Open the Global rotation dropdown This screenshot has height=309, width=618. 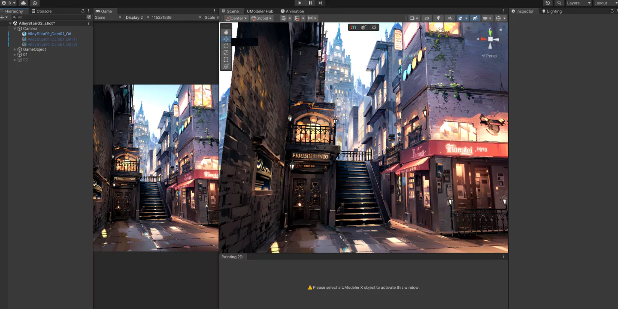point(262,18)
